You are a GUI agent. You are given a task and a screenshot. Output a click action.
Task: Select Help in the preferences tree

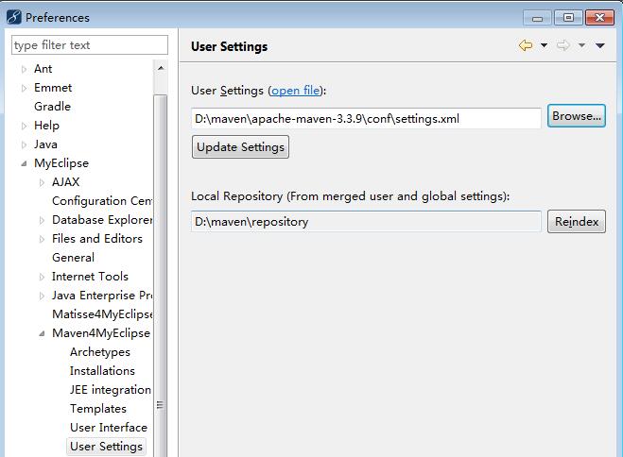pyautogui.click(x=46, y=126)
